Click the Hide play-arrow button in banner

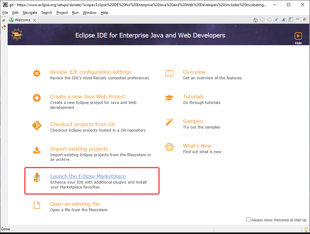[298, 36]
